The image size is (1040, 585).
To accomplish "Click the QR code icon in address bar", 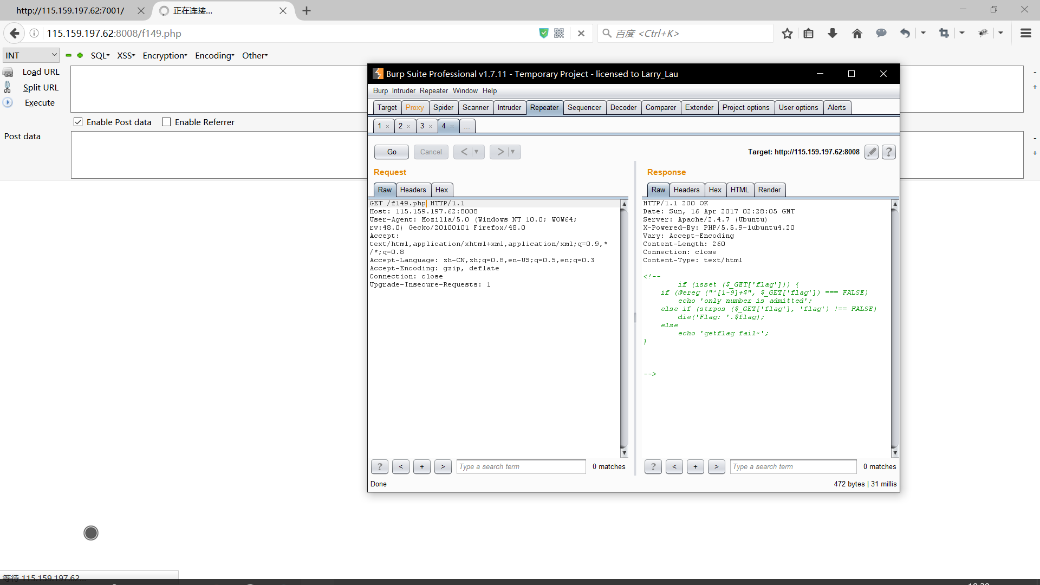I will coord(559,34).
